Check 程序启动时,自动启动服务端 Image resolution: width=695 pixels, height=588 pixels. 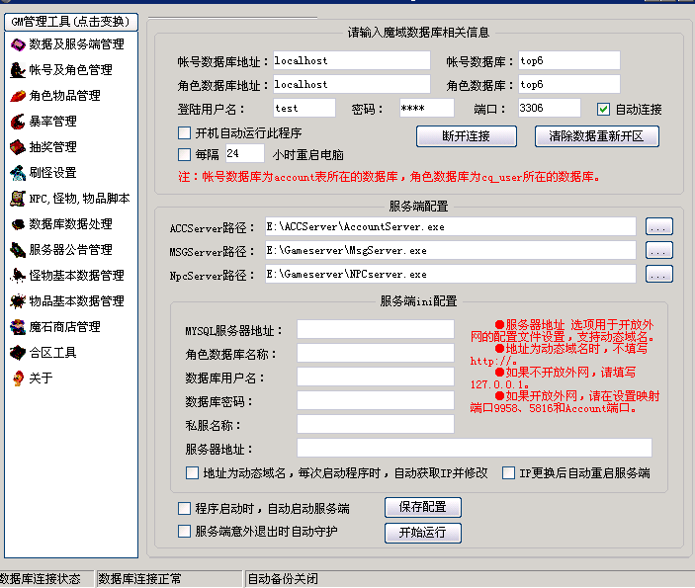(184, 508)
